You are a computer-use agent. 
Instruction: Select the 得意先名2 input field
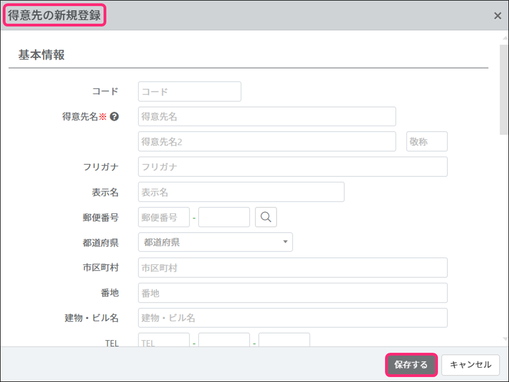coord(267,142)
